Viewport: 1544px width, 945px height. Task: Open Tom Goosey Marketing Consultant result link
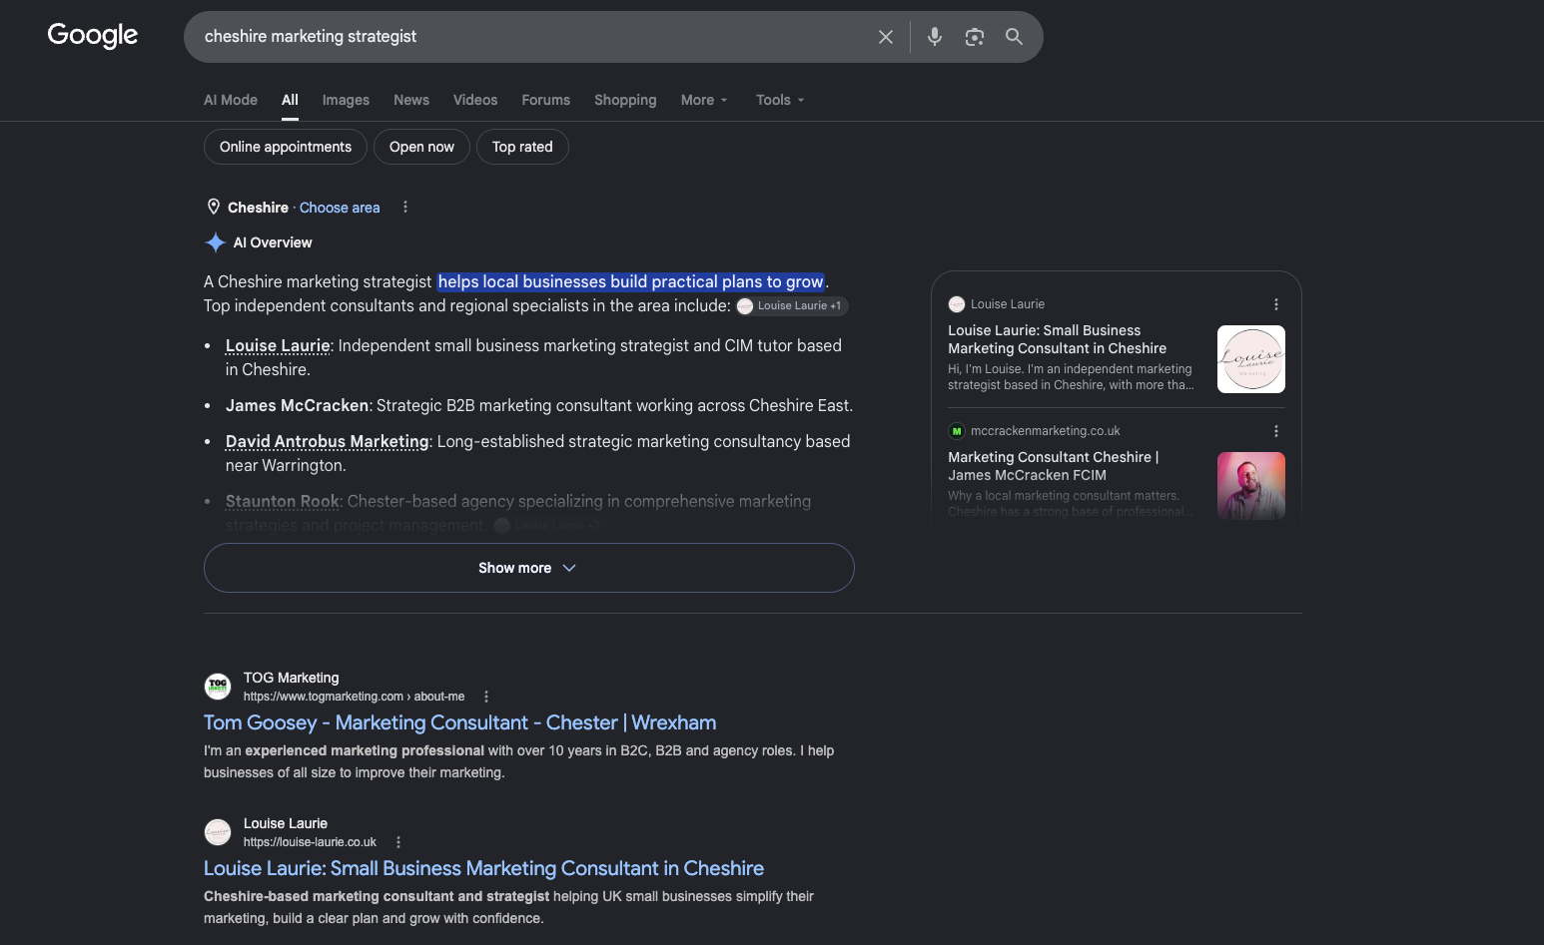tap(460, 722)
